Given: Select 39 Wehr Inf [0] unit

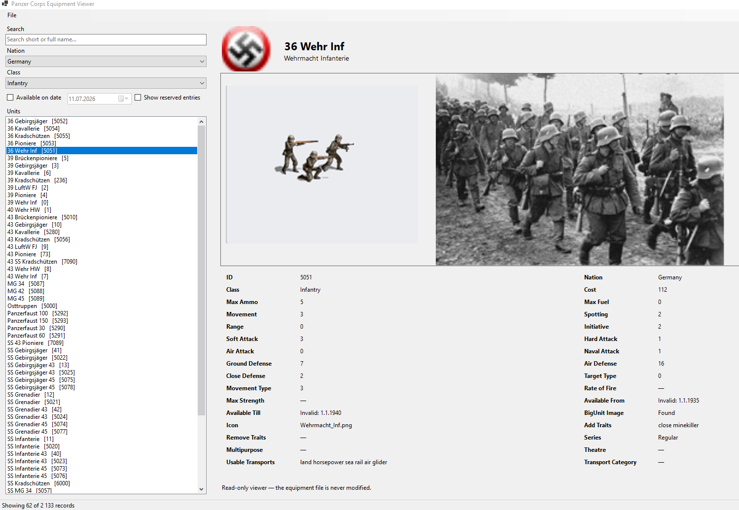Looking at the screenshot, I should [102, 203].
